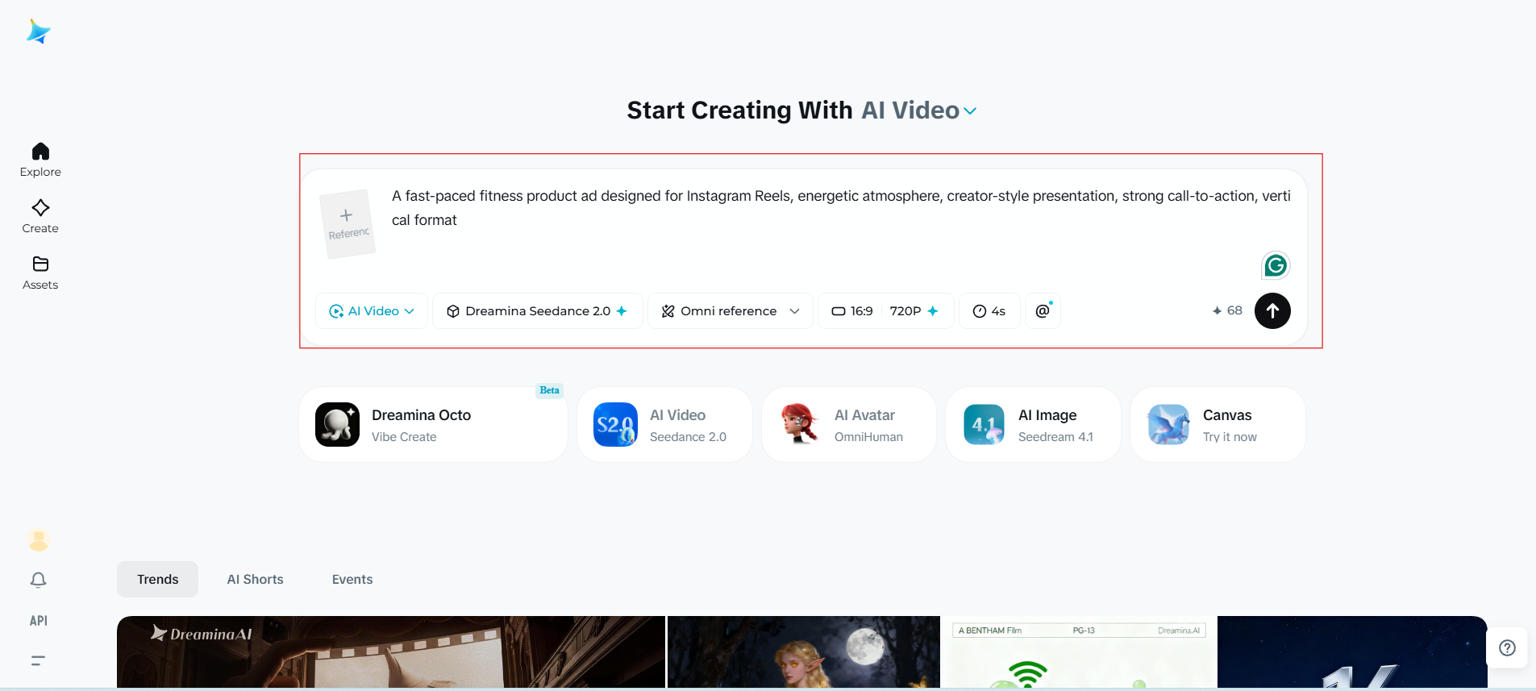The height and width of the screenshot is (691, 1536).
Task: Click the Dreamina Octo octopus icon
Action: click(x=337, y=424)
